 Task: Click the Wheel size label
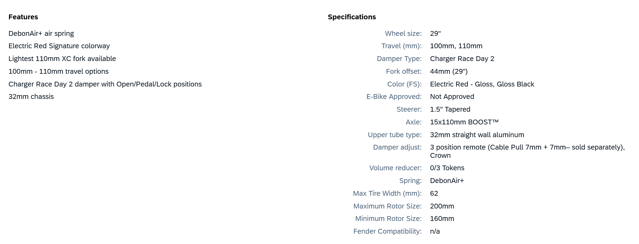click(403, 33)
